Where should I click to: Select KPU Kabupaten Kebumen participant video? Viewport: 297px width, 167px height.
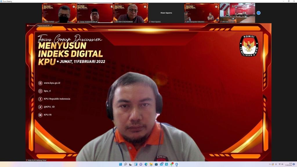tap(202, 13)
